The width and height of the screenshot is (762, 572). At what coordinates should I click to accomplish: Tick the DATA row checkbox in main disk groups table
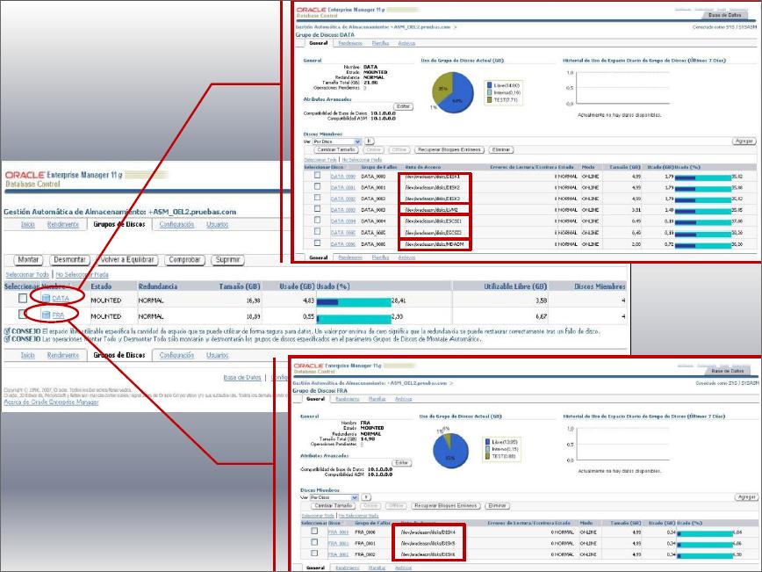[x=22, y=298]
